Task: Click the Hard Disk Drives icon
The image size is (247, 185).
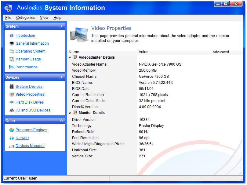Action: coord(12,102)
